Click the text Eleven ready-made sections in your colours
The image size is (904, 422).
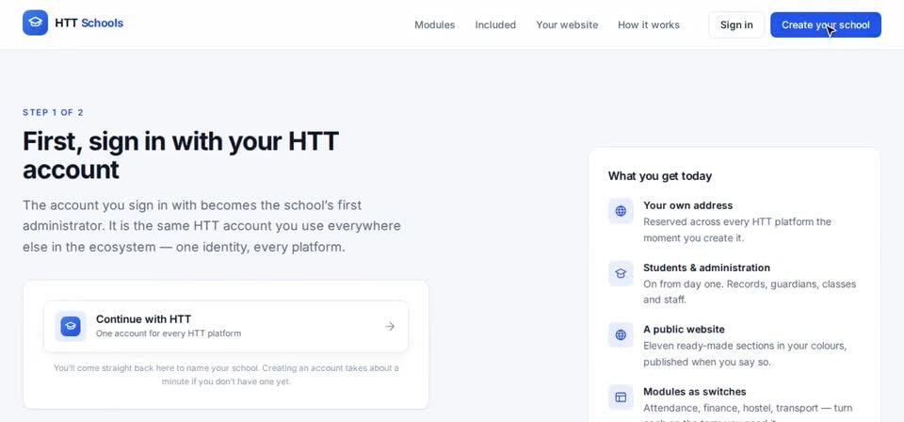tap(745, 354)
